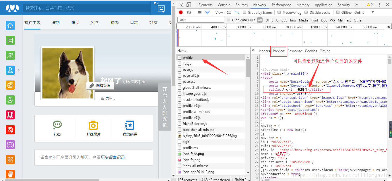Image resolution: width=392 pixels, height=181 pixels.
Task: Select the libs.js request
Action: pos(211,63)
